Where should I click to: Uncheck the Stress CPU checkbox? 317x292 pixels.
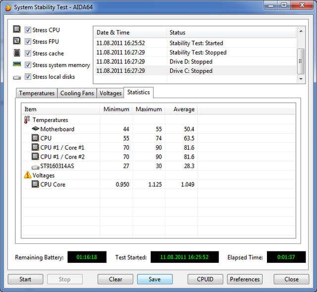point(28,30)
